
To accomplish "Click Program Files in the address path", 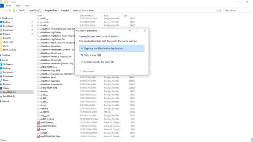I will (51, 11).
